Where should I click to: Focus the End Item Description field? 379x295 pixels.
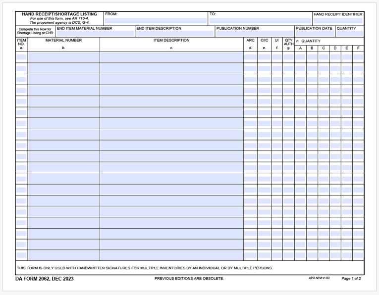point(175,34)
